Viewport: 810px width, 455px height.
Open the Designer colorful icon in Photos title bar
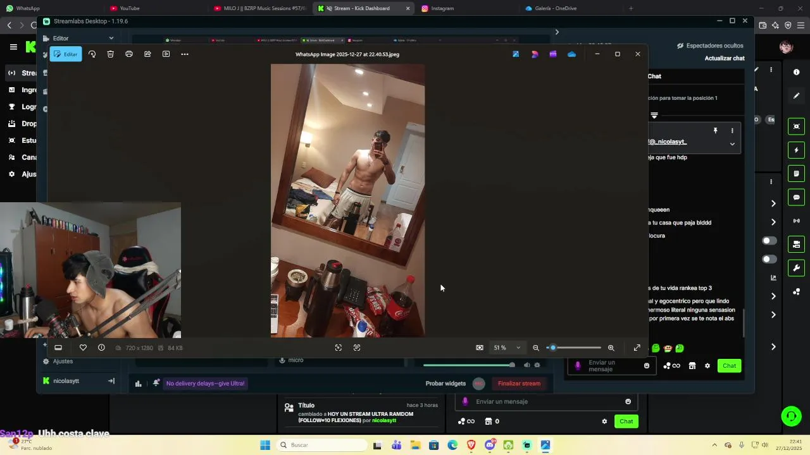535,54
